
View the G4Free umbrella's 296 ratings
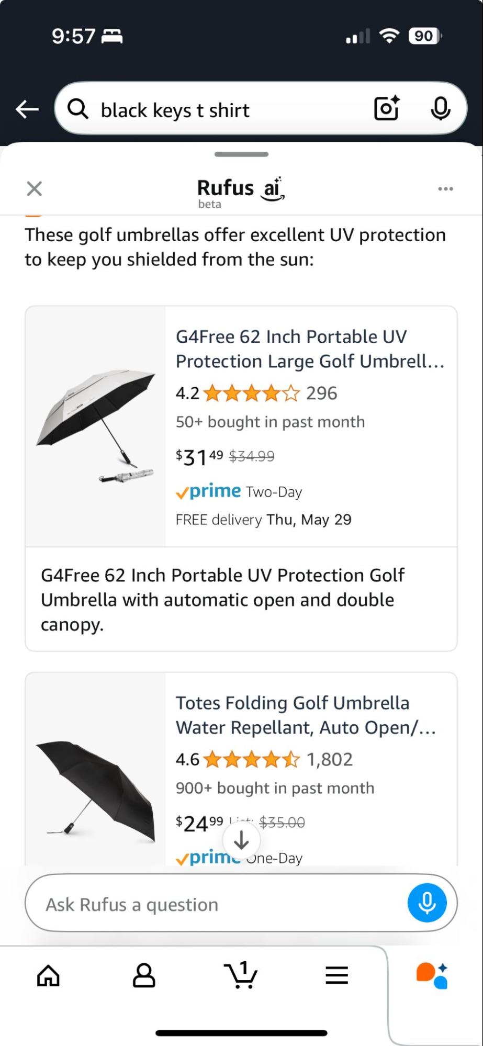pos(321,393)
